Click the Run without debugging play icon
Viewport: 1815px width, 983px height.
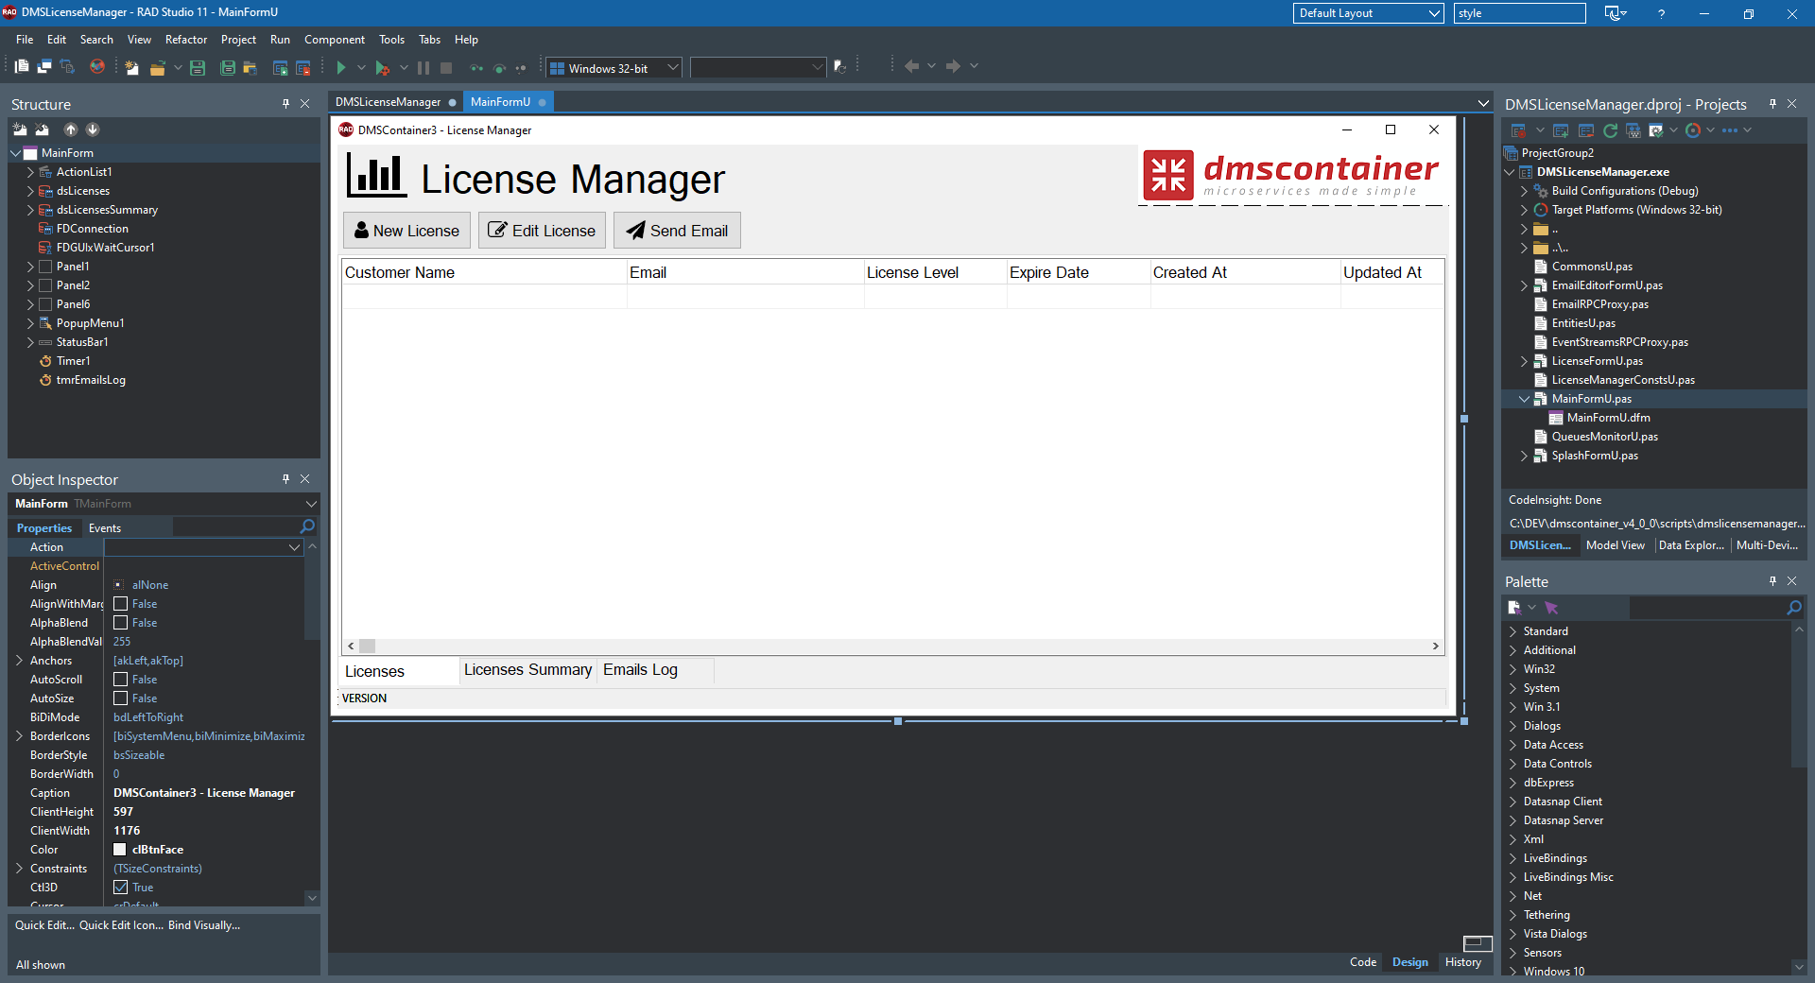coord(341,68)
